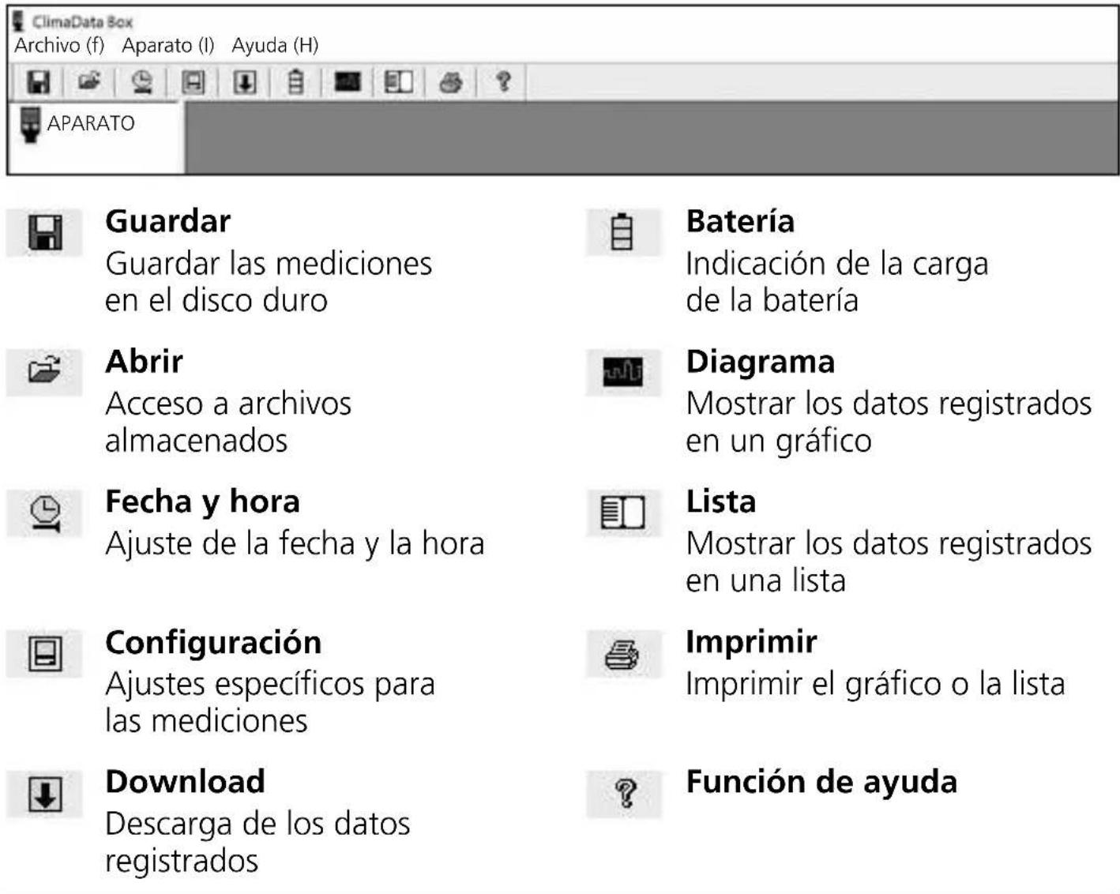Click text 'Ajustes específicos para las mediciones'
Viewport: 1120px width, 894px height.
pos(270,702)
